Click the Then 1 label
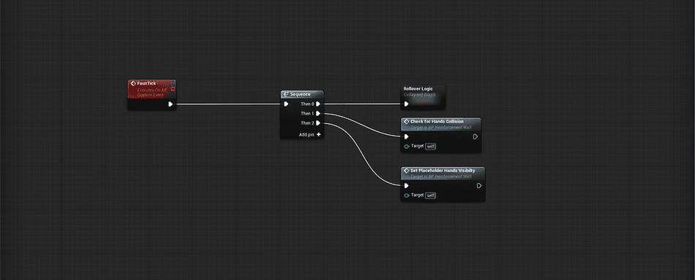The width and height of the screenshot is (695, 280). click(307, 114)
